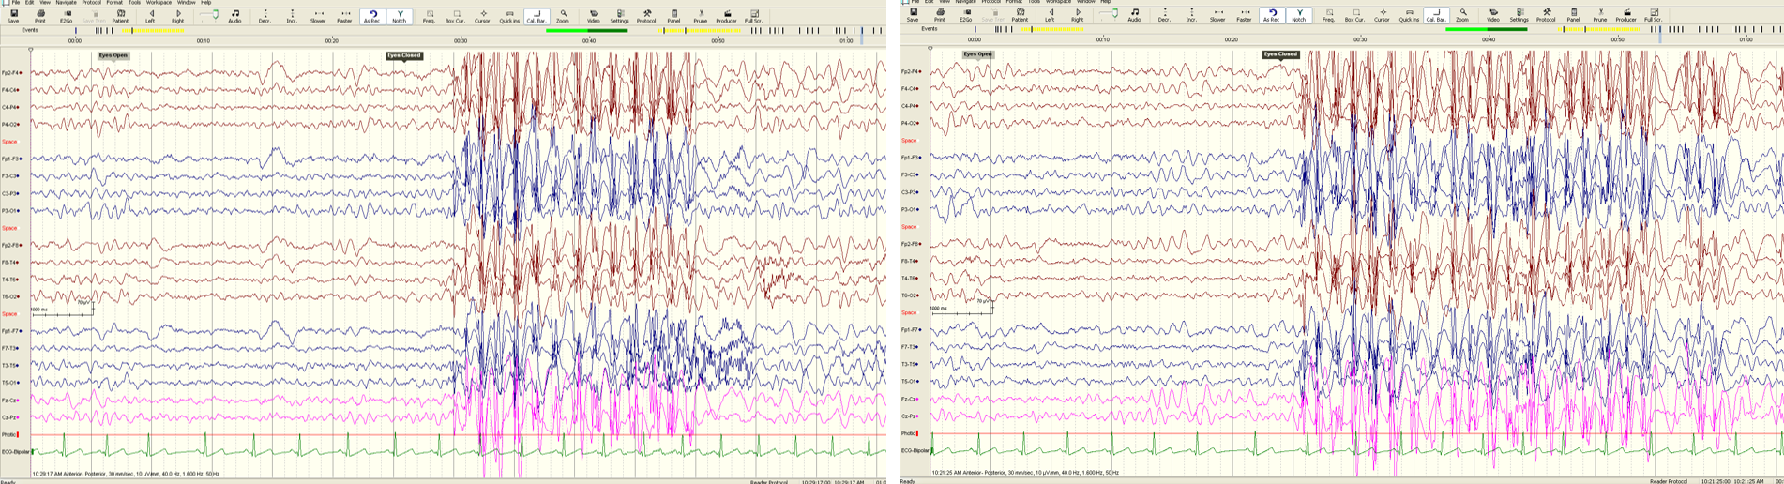
Task: Click Save icon in left EEG window
Action: click(13, 16)
